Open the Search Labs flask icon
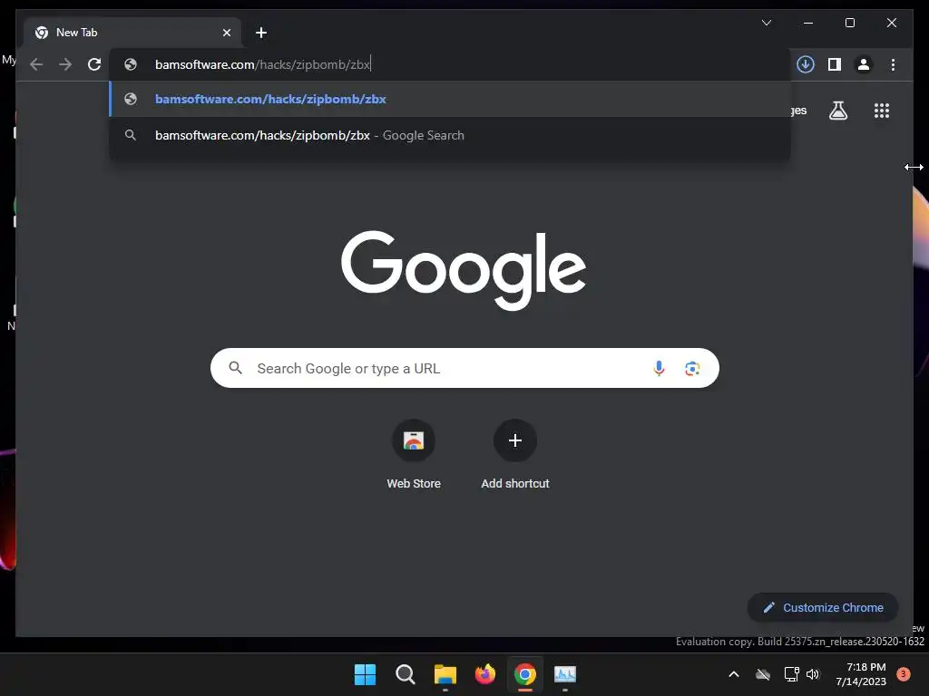This screenshot has height=696, width=929. tap(837, 111)
